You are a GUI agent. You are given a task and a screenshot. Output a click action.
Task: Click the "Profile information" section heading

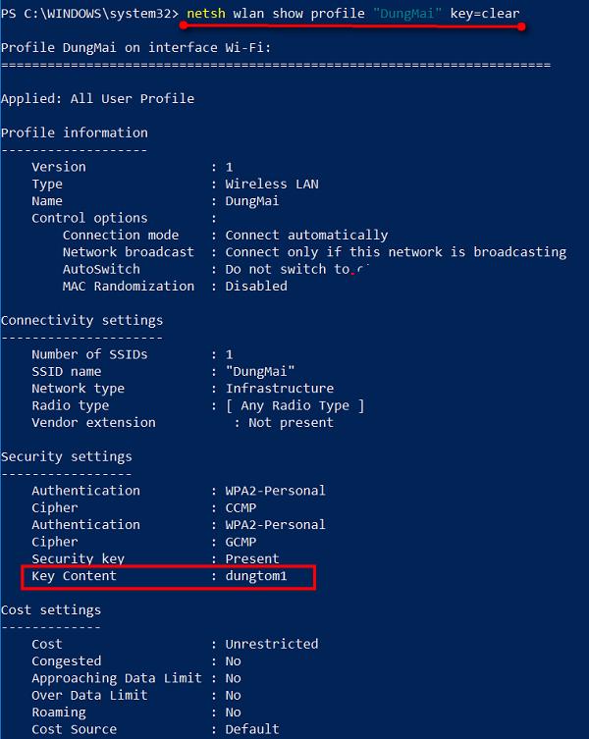[75, 132]
